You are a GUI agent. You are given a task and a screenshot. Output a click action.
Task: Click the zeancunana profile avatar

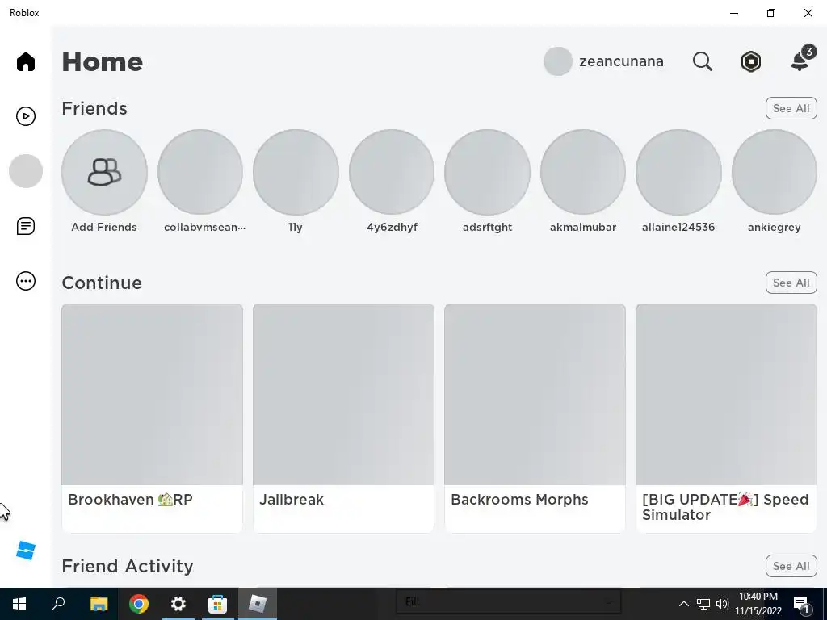point(557,61)
